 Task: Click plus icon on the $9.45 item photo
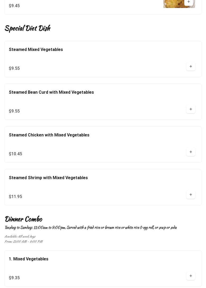point(189,2)
